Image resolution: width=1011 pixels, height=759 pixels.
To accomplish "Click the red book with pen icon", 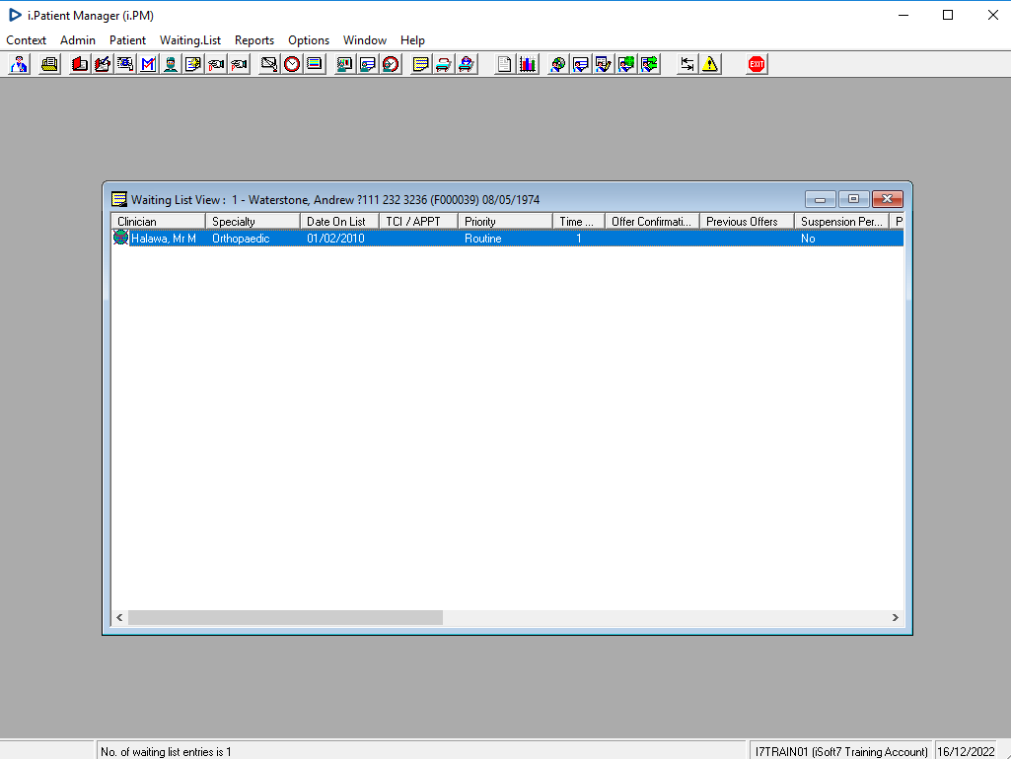I will click(x=103, y=64).
